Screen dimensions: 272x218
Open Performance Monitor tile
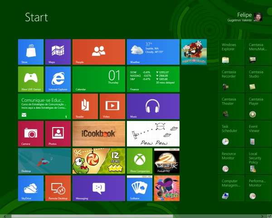coord(259,188)
